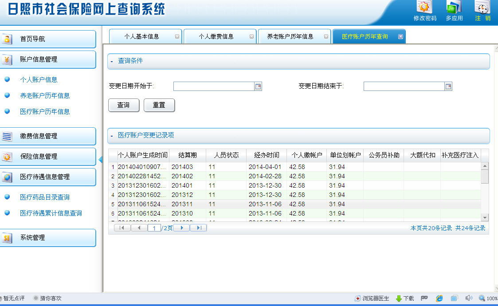498x306 pixels.
Task: Click the table's vertical scrollbar down arrow
Action: click(485, 217)
